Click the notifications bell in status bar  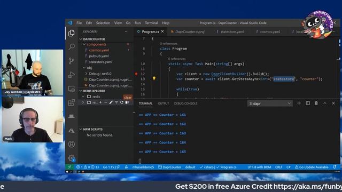point(335,167)
